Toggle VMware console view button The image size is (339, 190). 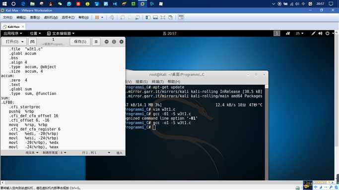click(181, 17)
